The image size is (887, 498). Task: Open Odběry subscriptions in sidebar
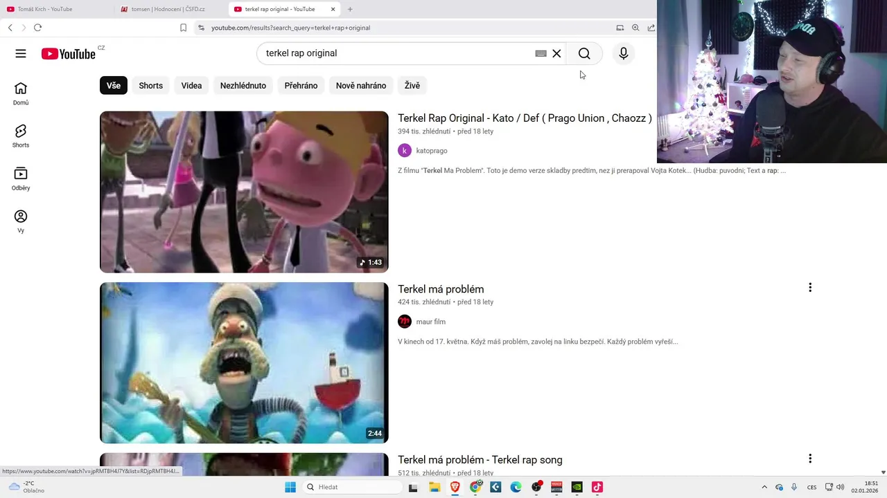pyautogui.click(x=21, y=178)
